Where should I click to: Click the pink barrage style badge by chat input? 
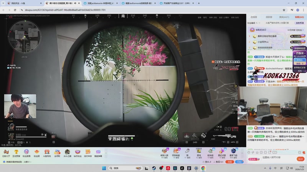[x=254, y=159]
